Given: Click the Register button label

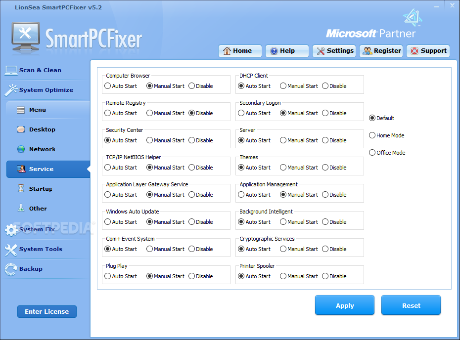Looking at the screenshot, I should click(x=387, y=51).
